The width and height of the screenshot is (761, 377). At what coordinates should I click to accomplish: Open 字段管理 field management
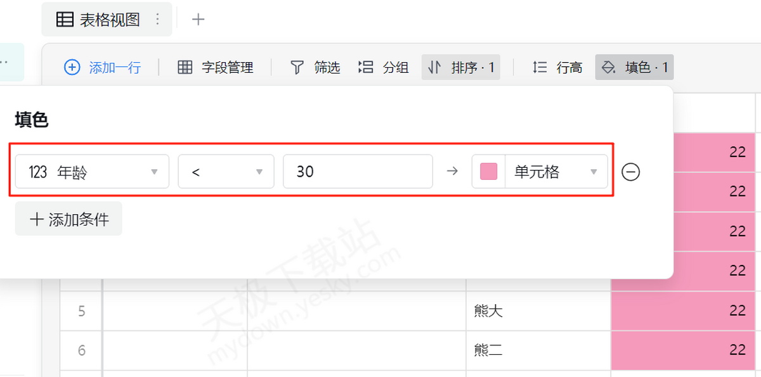216,67
